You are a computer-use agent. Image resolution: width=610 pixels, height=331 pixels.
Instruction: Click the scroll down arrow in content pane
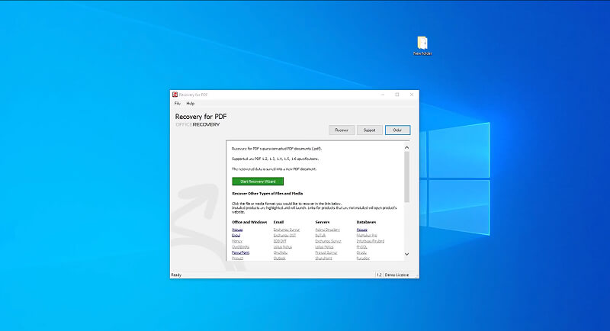coord(406,253)
